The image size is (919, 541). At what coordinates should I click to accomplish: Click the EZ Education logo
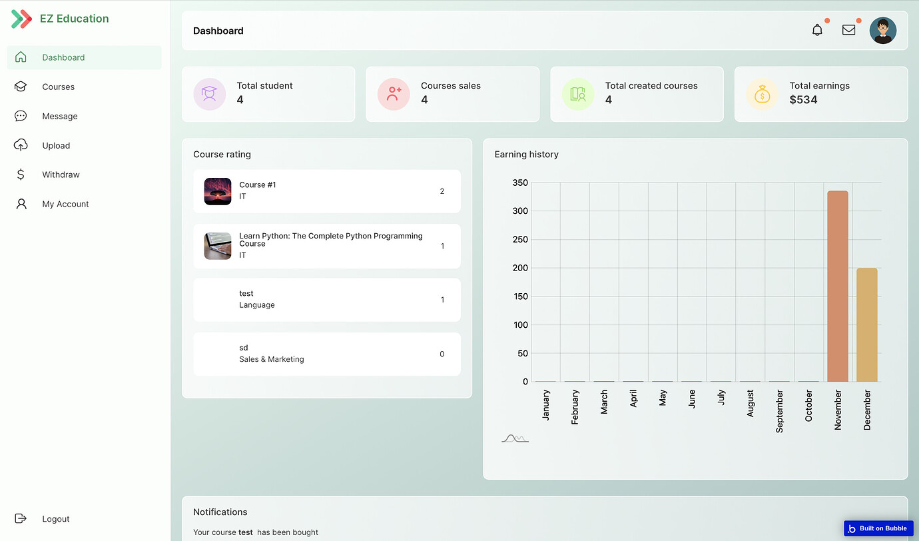[x=59, y=19]
